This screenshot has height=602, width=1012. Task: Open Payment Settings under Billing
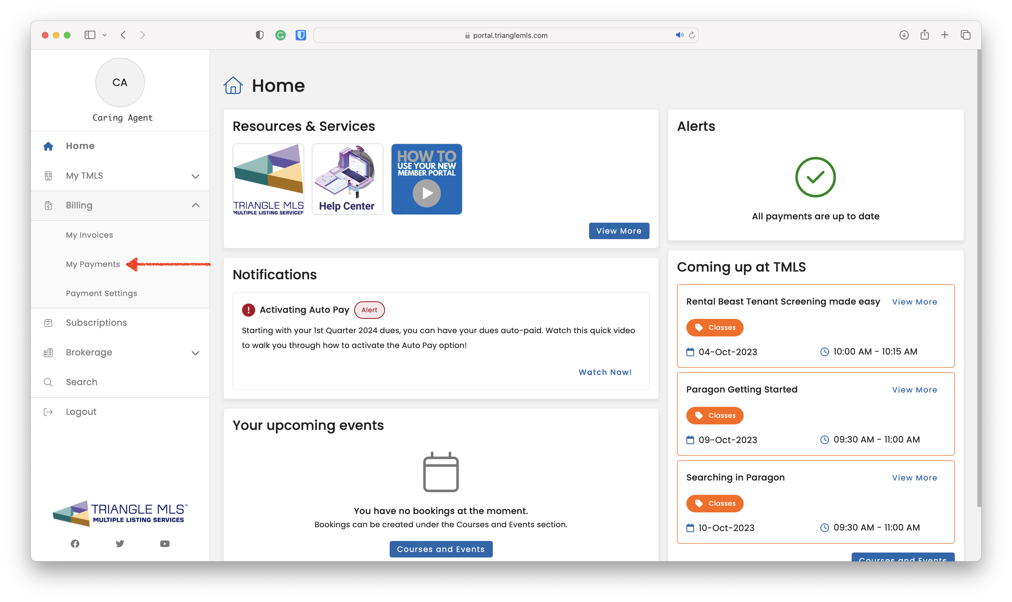click(x=101, y=293)
